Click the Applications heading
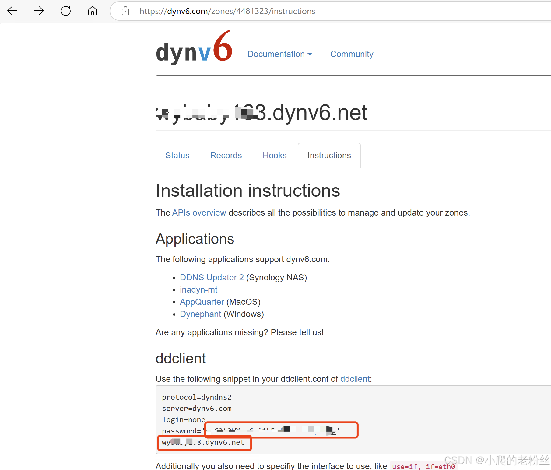This screenshot has width=551, height=470. click(x=195, y=239)
